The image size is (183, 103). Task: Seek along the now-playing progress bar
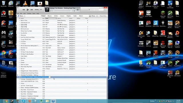[x=63, y=11]
